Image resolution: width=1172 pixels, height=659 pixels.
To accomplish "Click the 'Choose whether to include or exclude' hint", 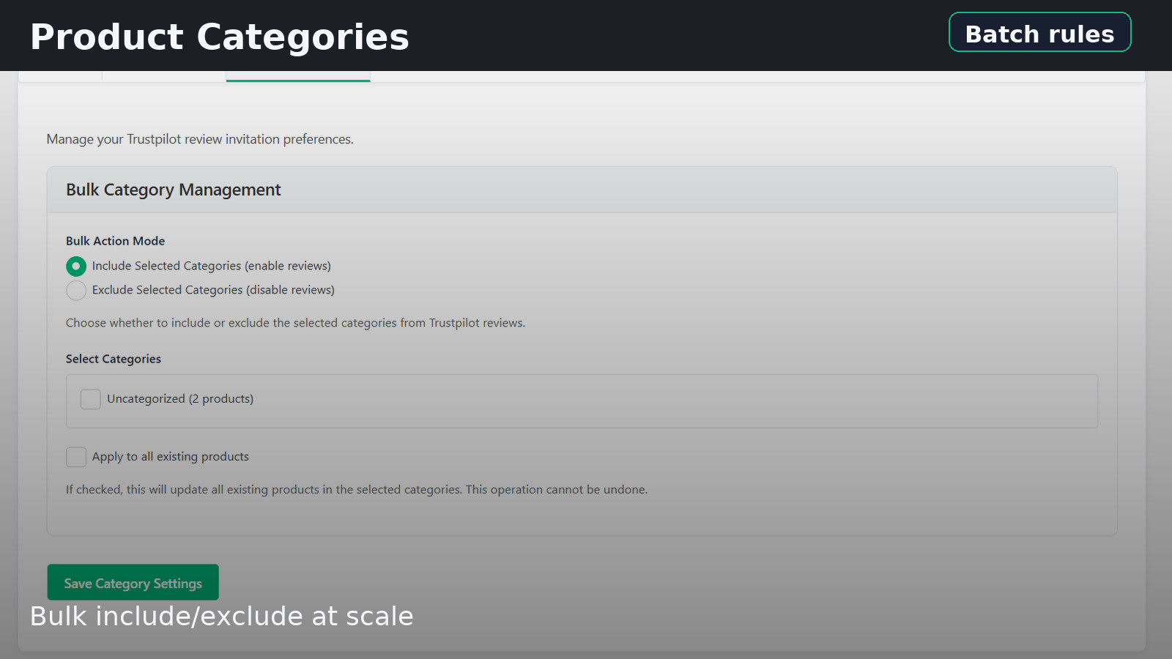I will pyautogui.click(x=295, y=323).
